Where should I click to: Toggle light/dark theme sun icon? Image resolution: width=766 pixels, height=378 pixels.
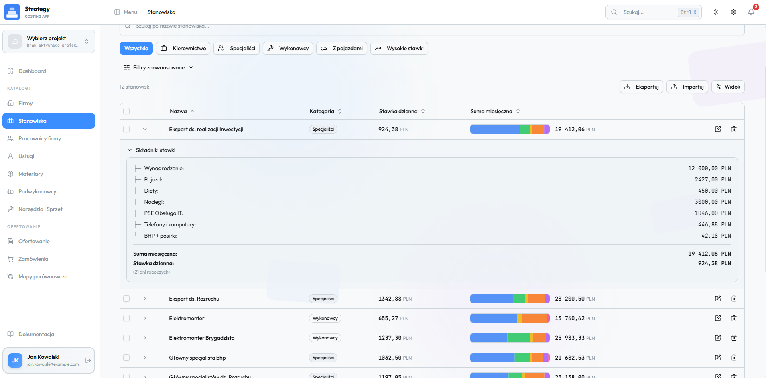click(x=715, y=12)
